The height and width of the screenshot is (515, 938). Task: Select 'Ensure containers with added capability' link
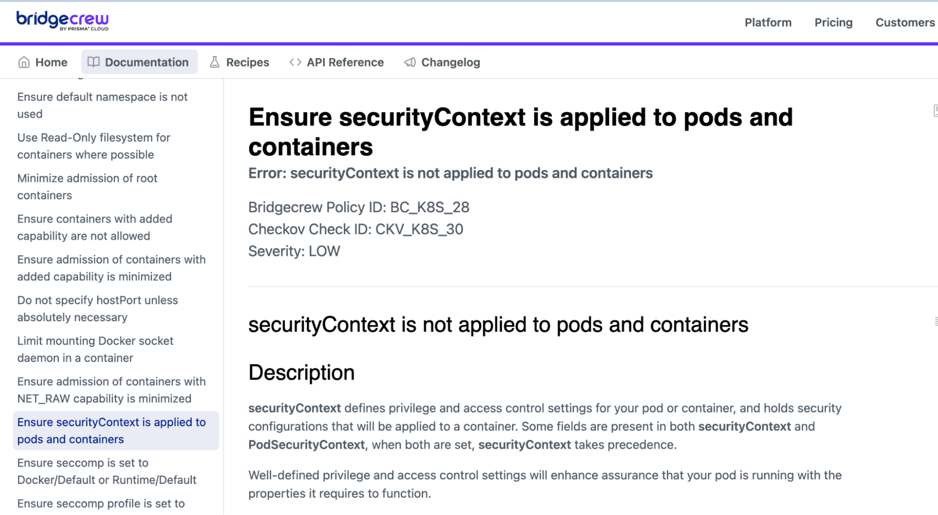[95, 227]
